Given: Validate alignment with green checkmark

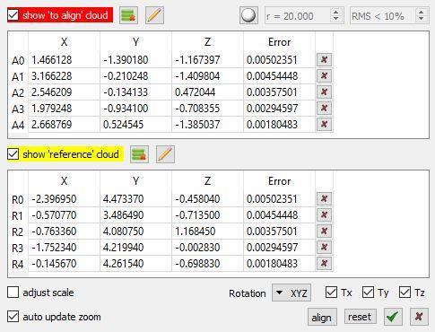Looking at the screenshot, I should [x=393, y=317].
